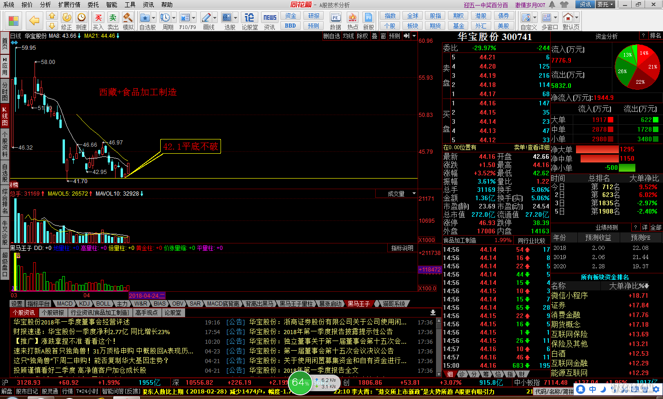The width and height of the screenshot is (663, 399).
Task: Click the 代码/名称/简拼 search box
Action: tap(554, 391)
